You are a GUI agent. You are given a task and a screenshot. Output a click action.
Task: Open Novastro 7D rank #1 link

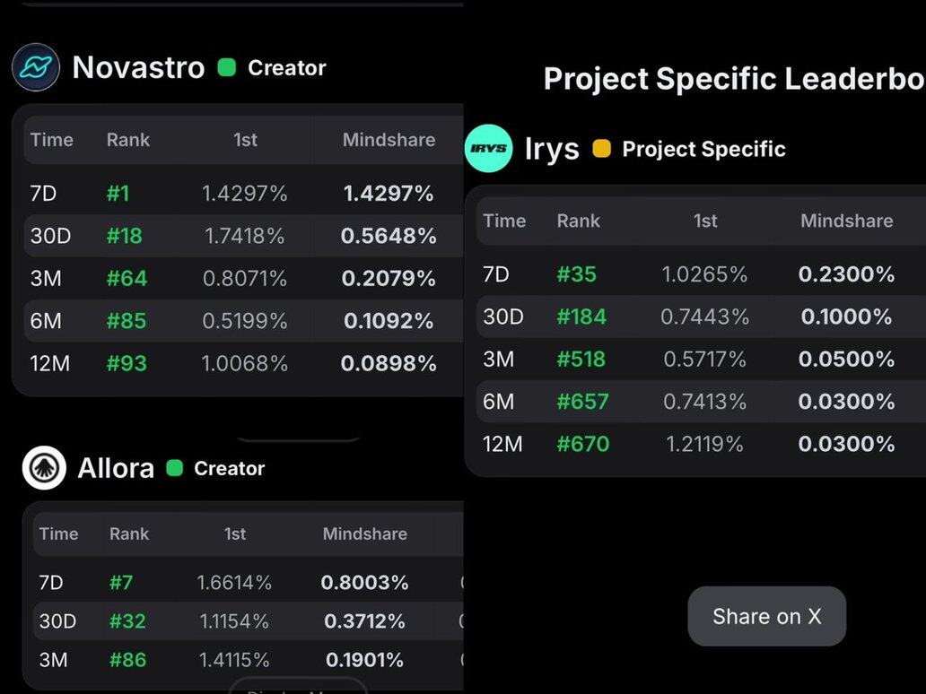118,193
